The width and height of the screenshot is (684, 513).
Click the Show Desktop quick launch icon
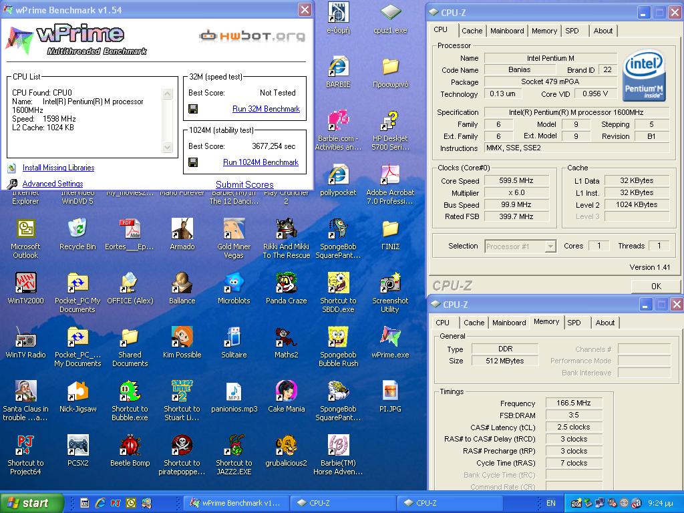[85, 503]
